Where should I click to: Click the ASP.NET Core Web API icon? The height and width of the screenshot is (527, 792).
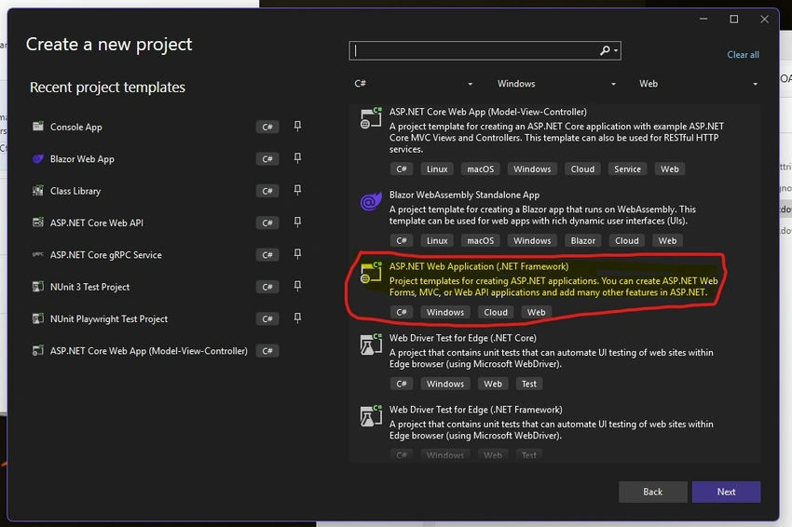click(38, 223)
